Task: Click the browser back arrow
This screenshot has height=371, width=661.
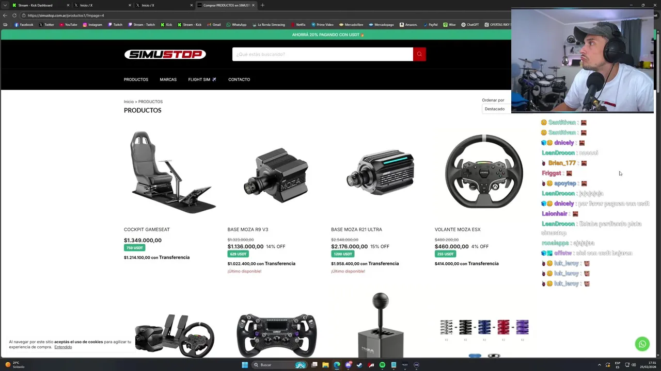Action: point(5,15)
